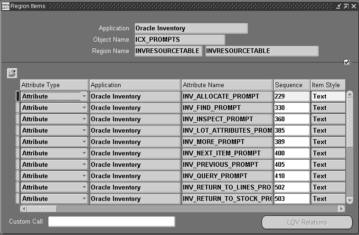Click Sequence field with value 360
This screenshot has width=359, height=235.
[292, 119]
